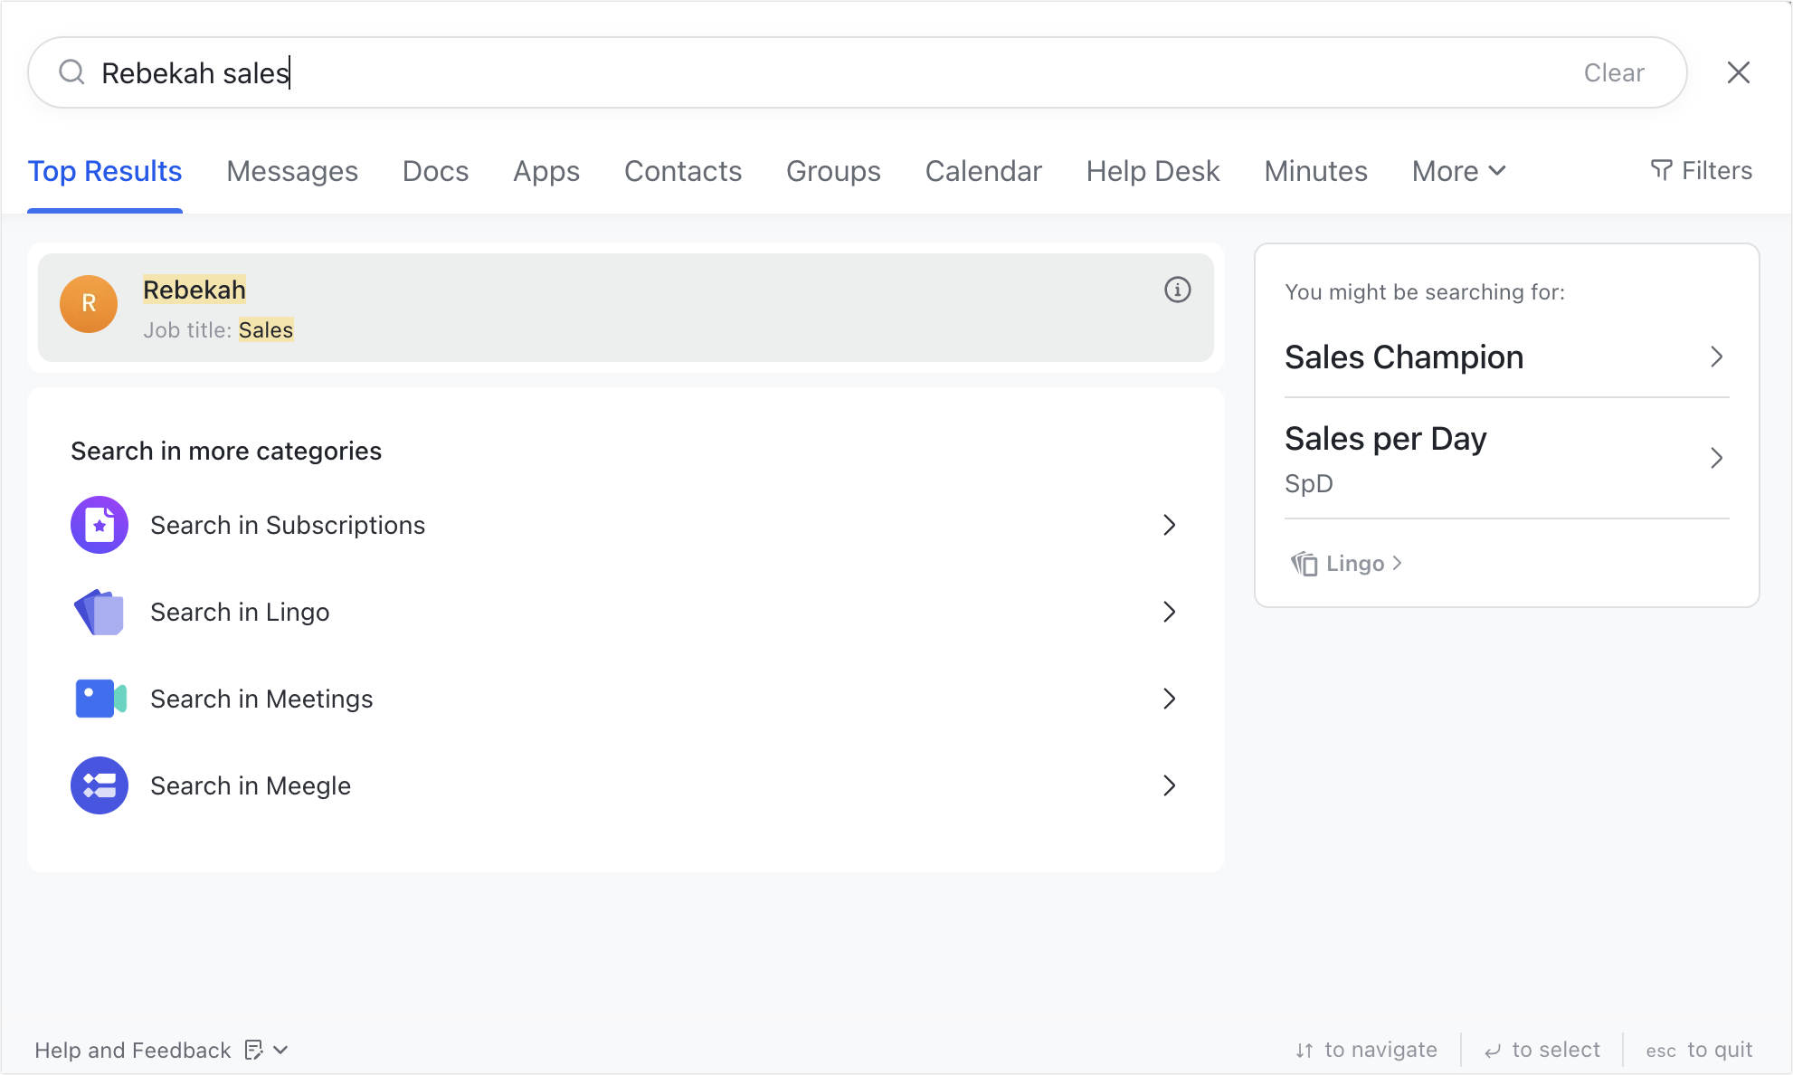Click Rebekah's orange avatar

[x=89, y=304]
